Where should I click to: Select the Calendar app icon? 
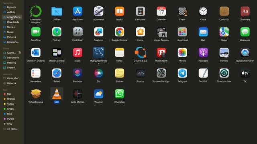click(x=161, y=11)
